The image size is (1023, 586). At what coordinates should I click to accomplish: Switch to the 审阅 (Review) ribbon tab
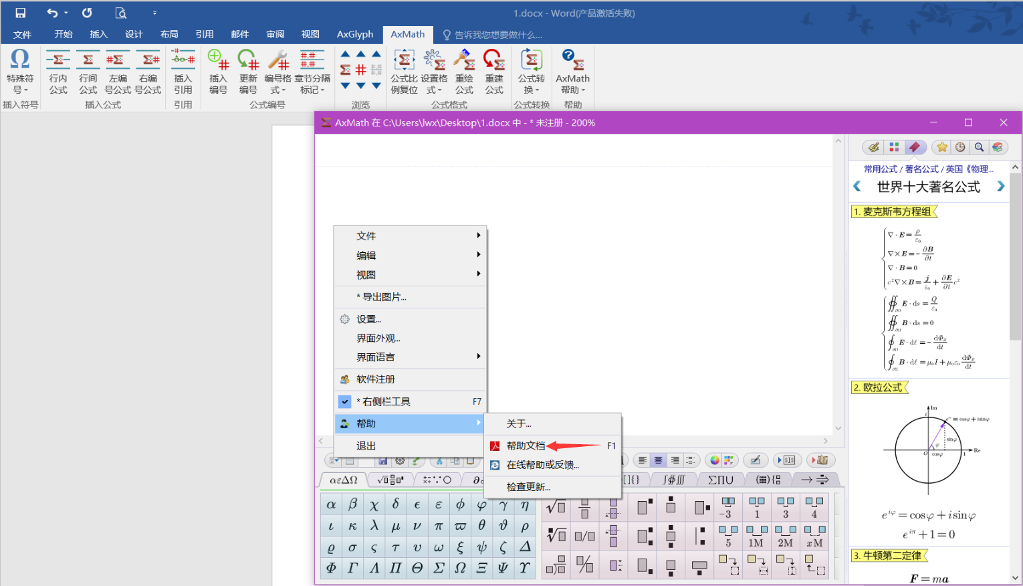tap(275, 34)
